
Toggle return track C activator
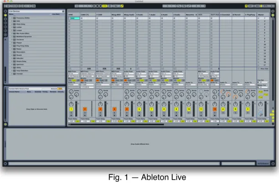(248, 109)
